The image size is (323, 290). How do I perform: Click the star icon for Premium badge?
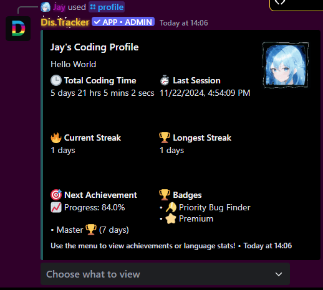pos(171,218)
